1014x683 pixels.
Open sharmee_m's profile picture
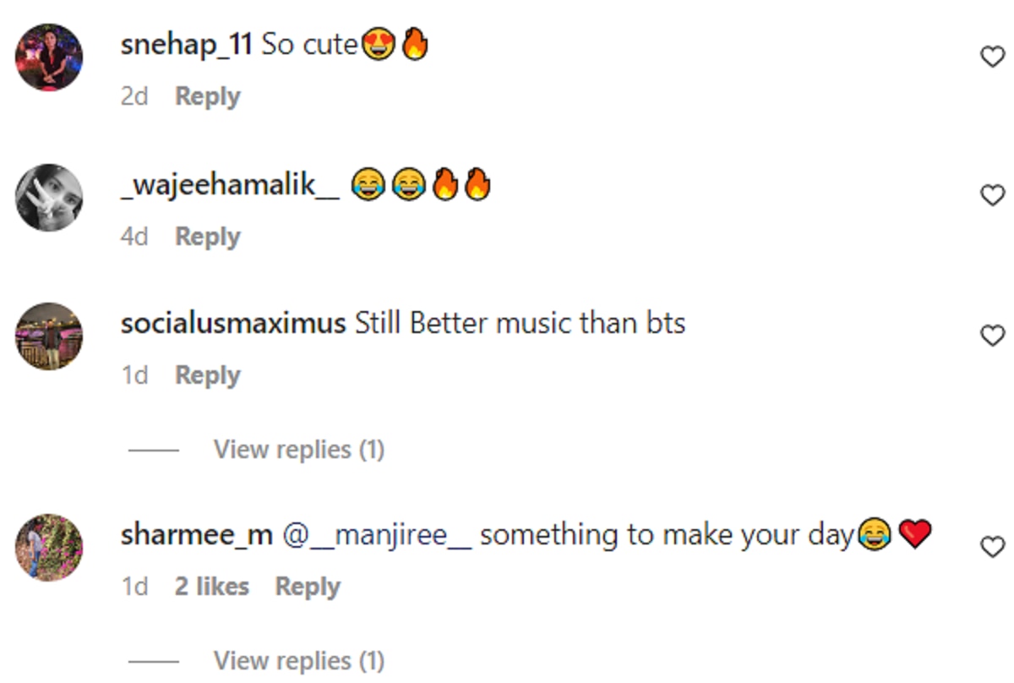[49, 547]
